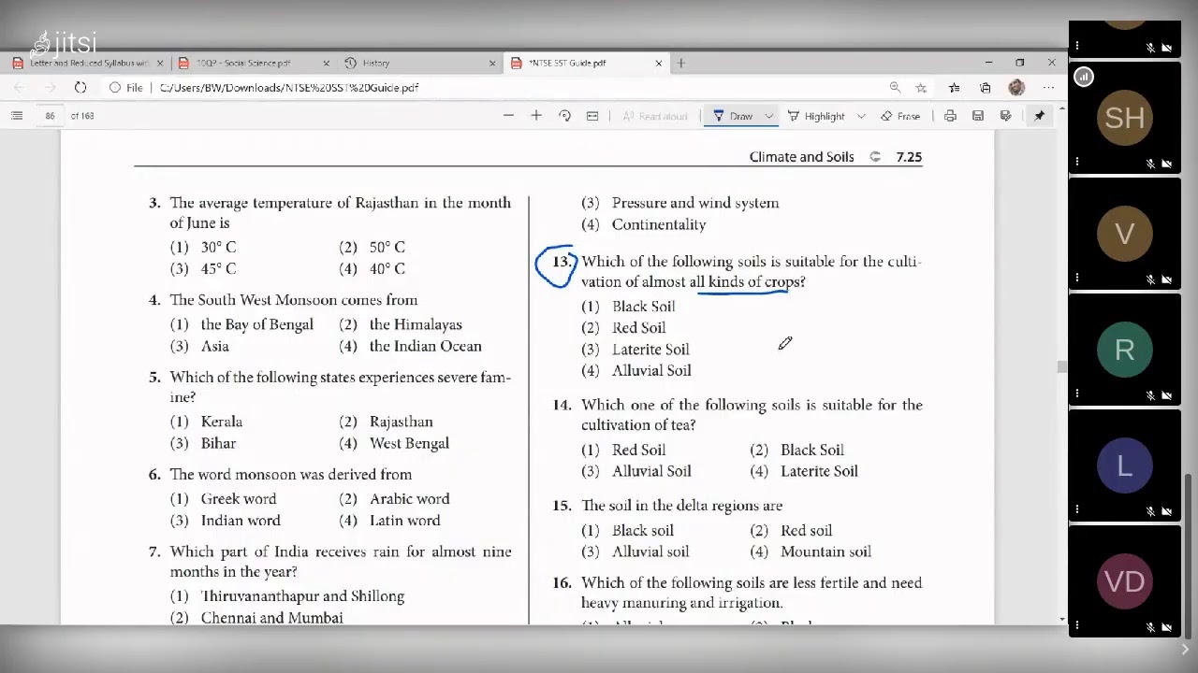Toggle fit to width page view

coord(592,116)
